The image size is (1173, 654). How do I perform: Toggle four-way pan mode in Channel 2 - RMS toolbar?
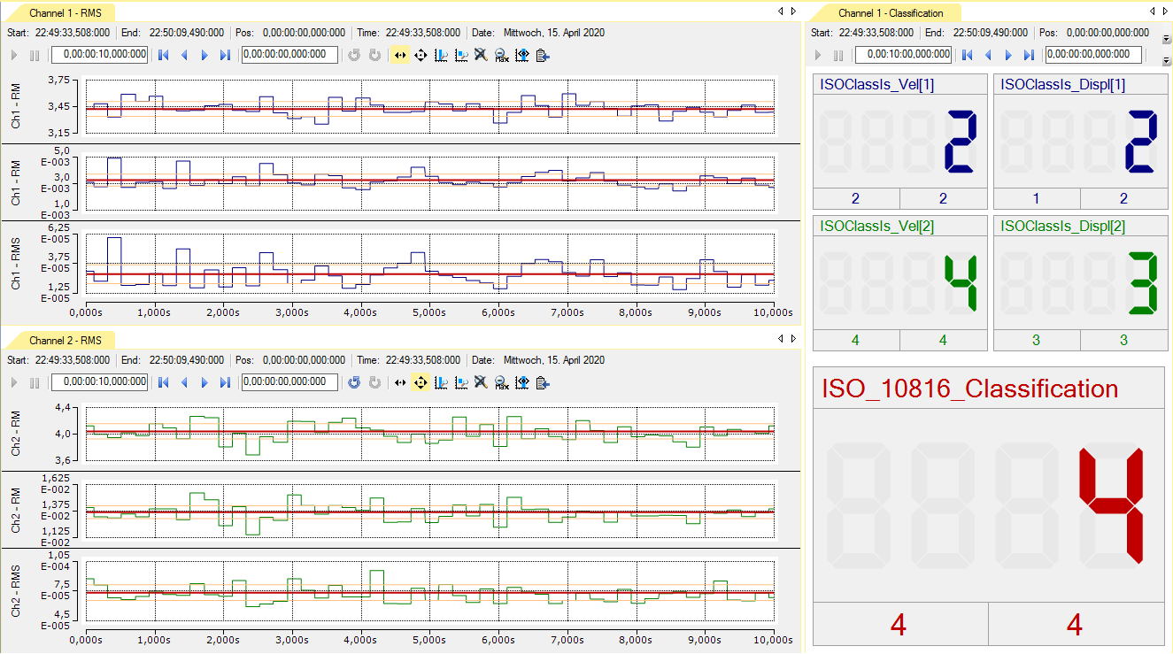coord(421,382)
